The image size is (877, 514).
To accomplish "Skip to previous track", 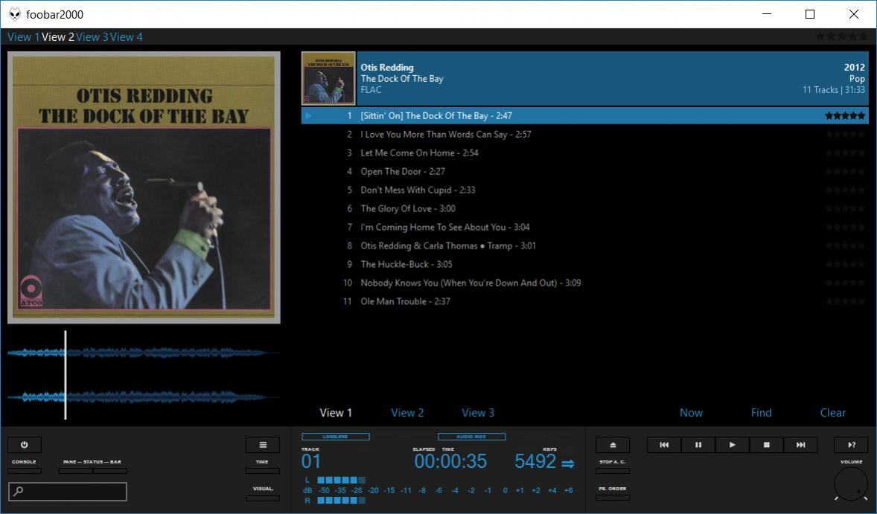I will coord(664,445).
